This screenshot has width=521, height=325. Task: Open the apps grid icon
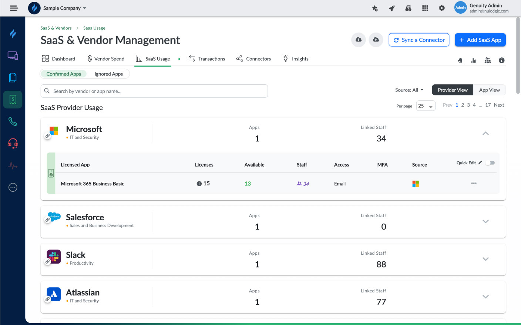tap(425, 8)
